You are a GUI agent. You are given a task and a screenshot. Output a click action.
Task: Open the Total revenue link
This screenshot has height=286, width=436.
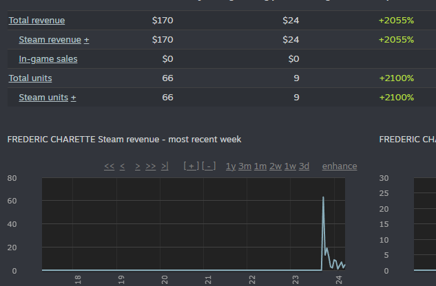point(37,21)
